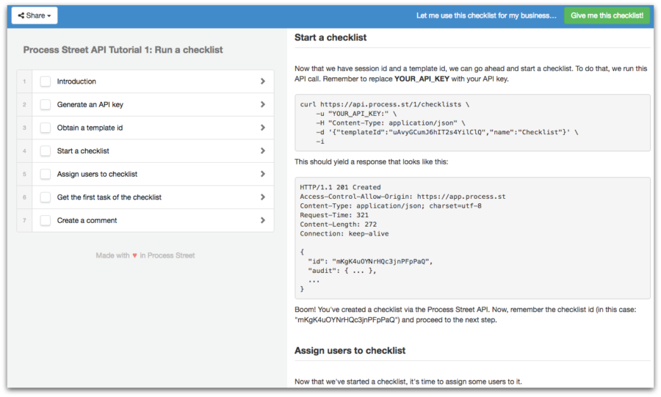Click the HTTP response code block
The height and width of the screenshot is (397, 661).
click(x=472, y=238)
